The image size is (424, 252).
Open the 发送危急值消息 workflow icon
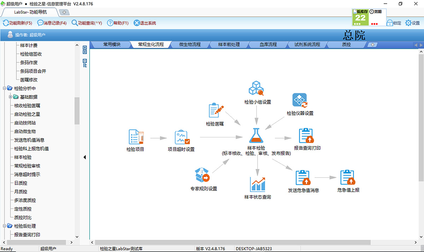point(303,178)
